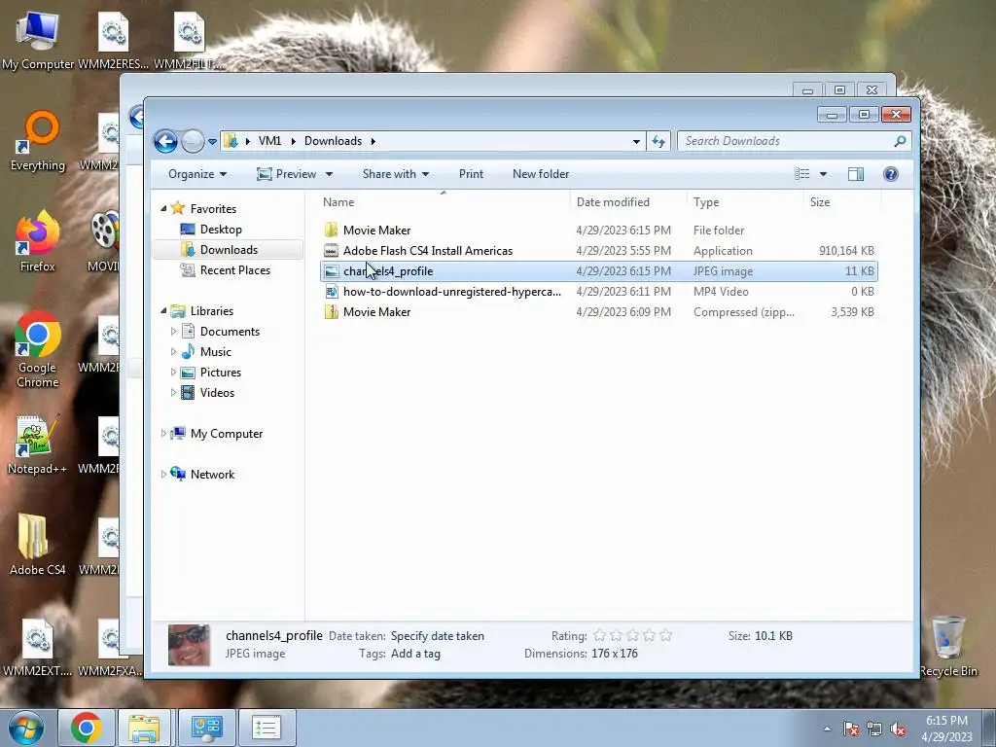Set rating to one star
This screenshot has width=996, height=747.
click(599, 635)
